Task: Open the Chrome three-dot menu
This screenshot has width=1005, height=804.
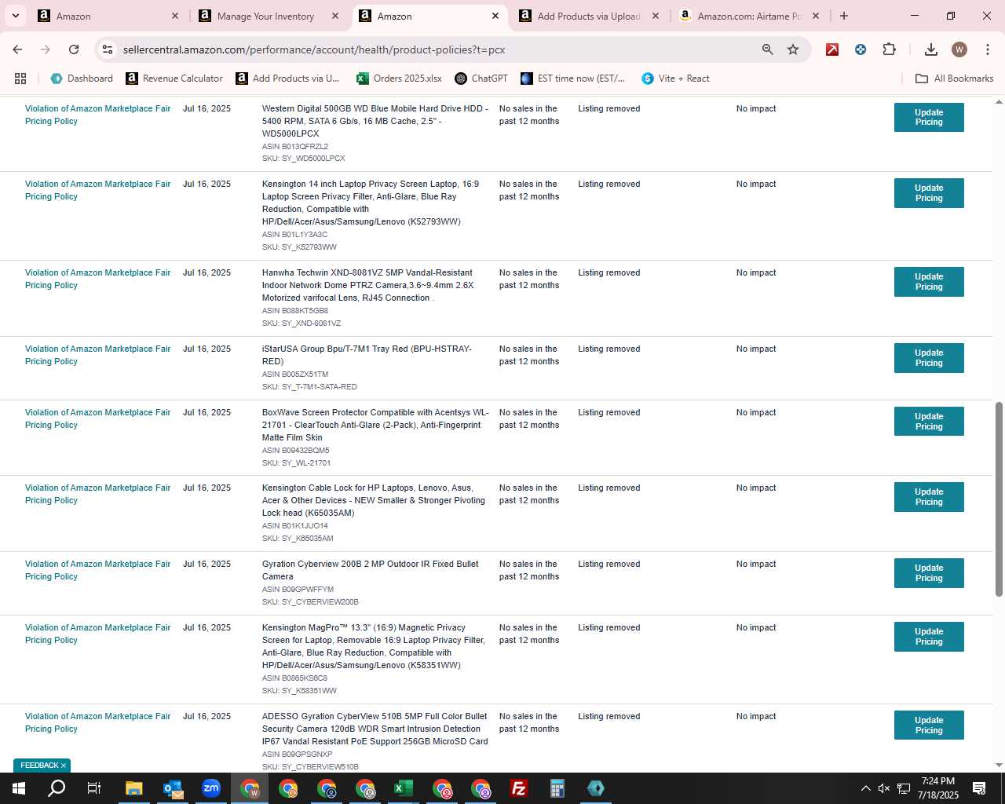Action: click(987, 49)
